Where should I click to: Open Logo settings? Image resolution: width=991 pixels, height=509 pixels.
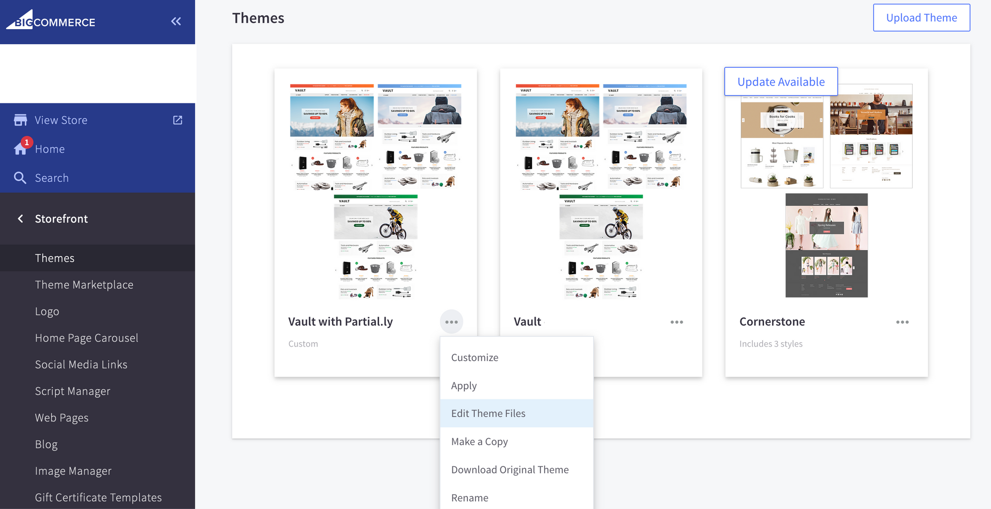47,311
